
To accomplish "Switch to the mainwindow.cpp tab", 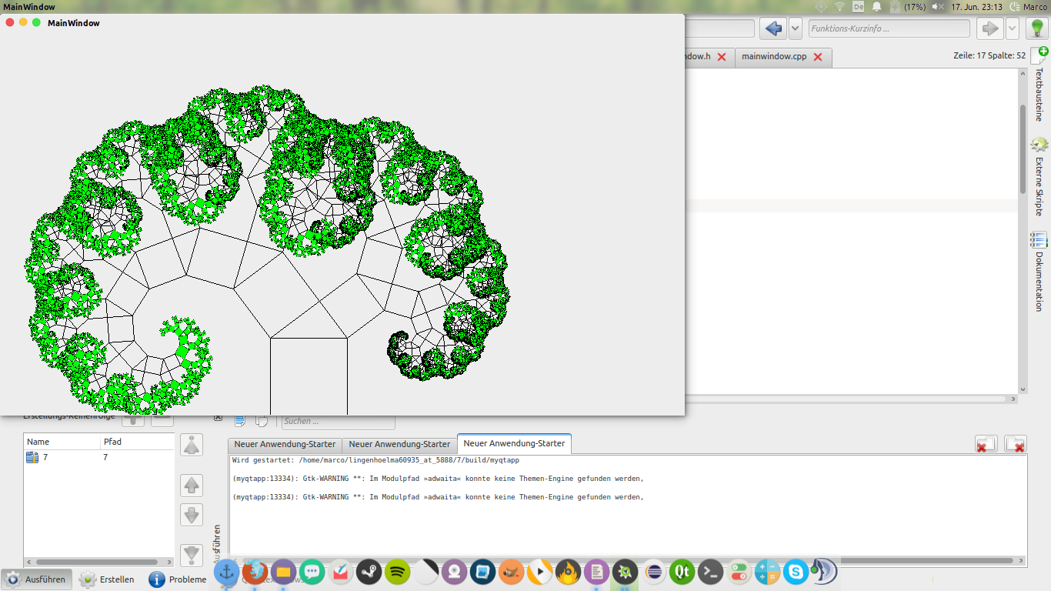I will (773, 57).
